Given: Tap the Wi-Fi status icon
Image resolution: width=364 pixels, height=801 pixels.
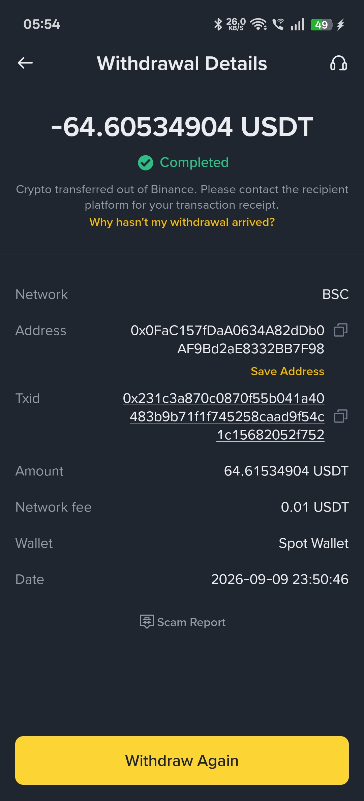Looking at the screenshot, I should point(259,24).
